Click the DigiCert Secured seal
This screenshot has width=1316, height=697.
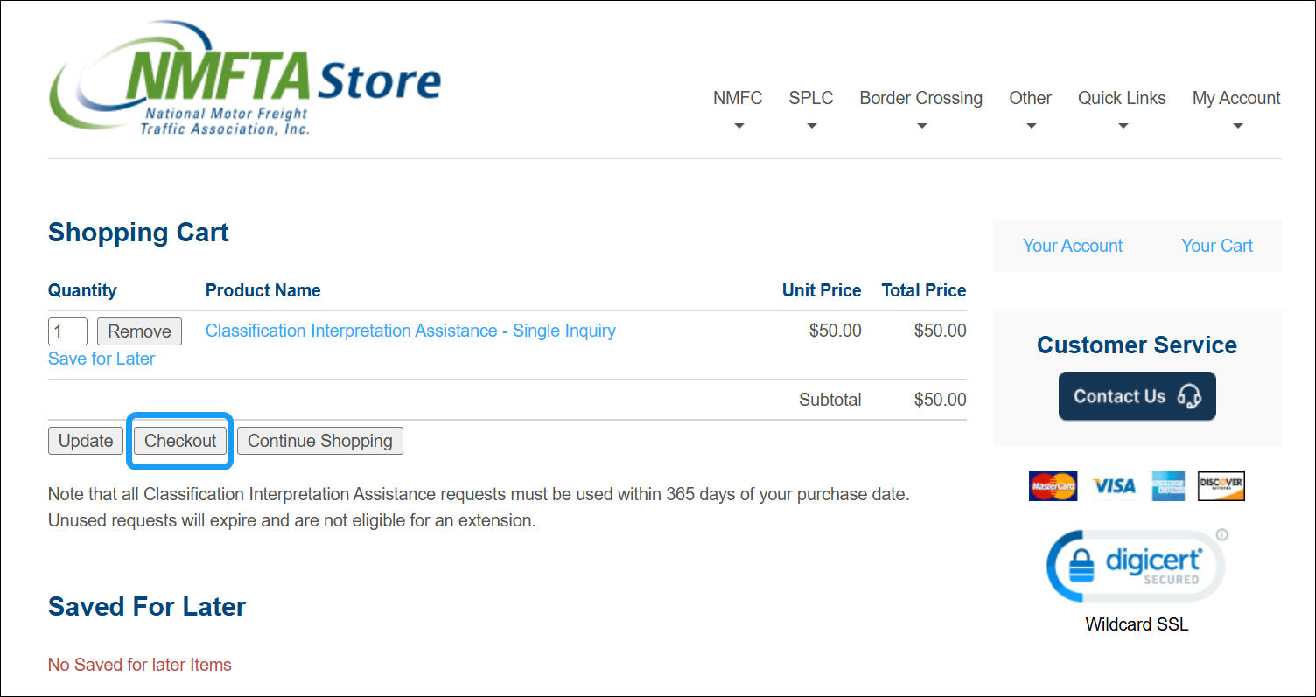1137,565
